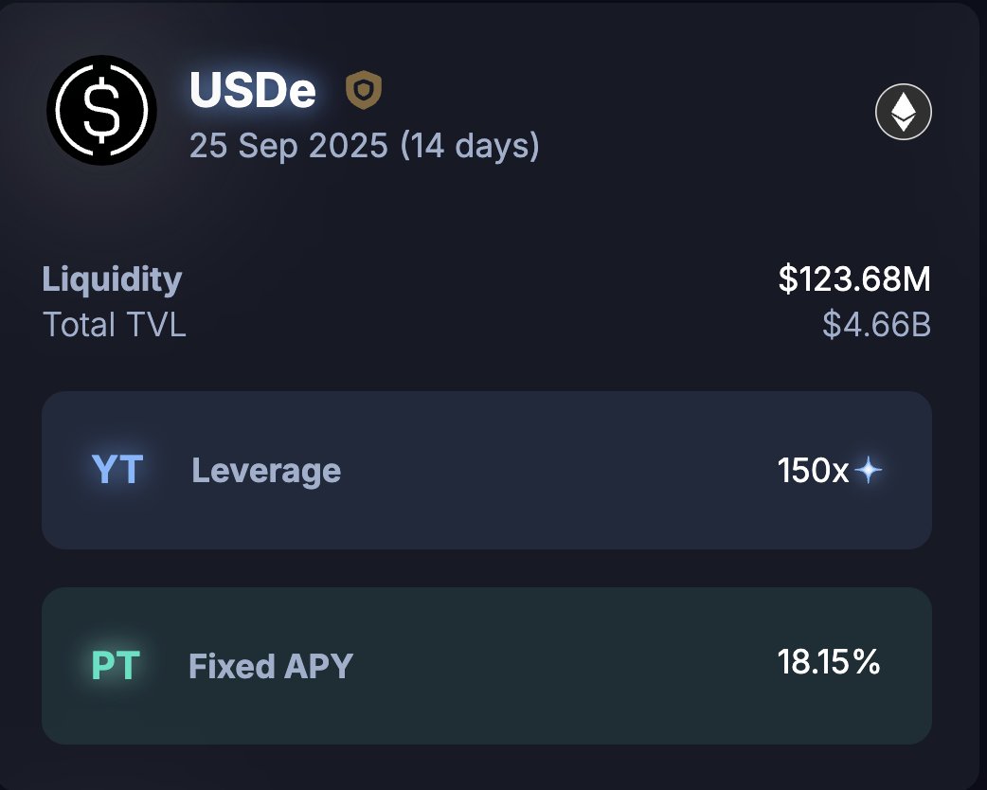Click the Fixed APY text in PT row
The width and height of the screenshot is (987, 790).
[x=271, y=666]
